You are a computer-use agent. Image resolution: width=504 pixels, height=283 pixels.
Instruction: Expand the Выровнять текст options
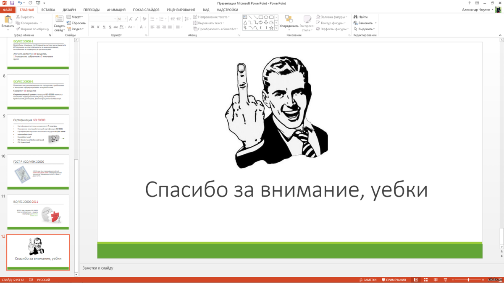[x=209, y=23]
